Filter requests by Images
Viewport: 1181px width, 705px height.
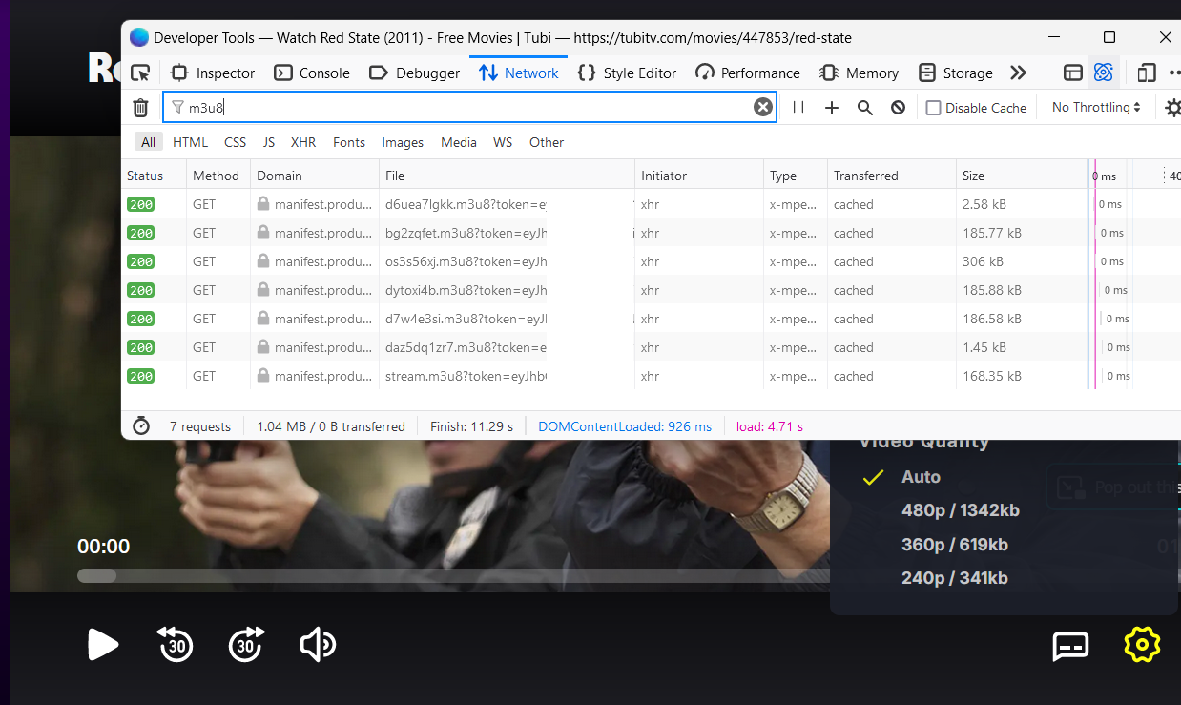coord(403,142)
